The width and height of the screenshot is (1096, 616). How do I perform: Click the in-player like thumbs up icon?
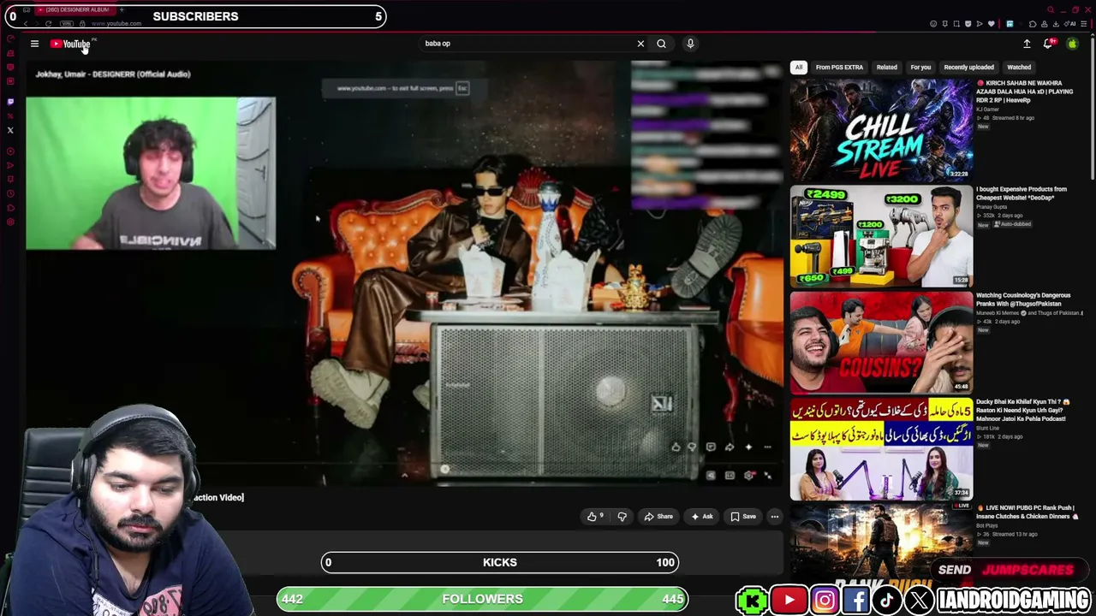click(x=676, y=447)
